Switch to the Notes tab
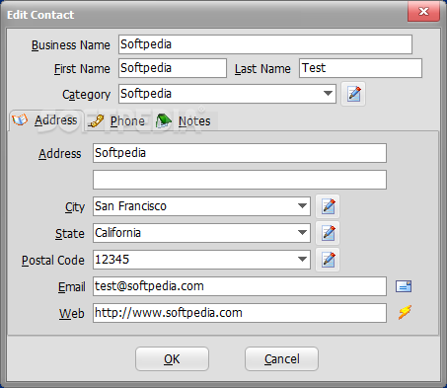 pyautogui.click(x=185, y=121)
